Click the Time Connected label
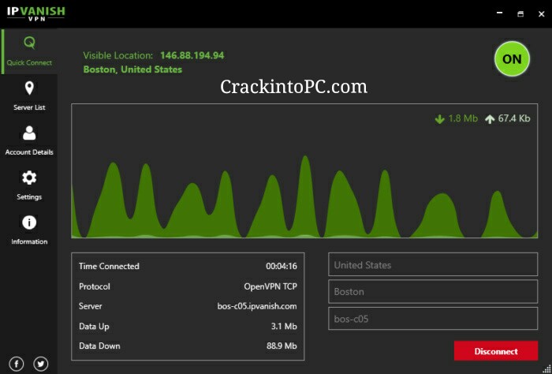Image resolution: width=552 pixels, height=374 pixels. [x=109, y=266]
